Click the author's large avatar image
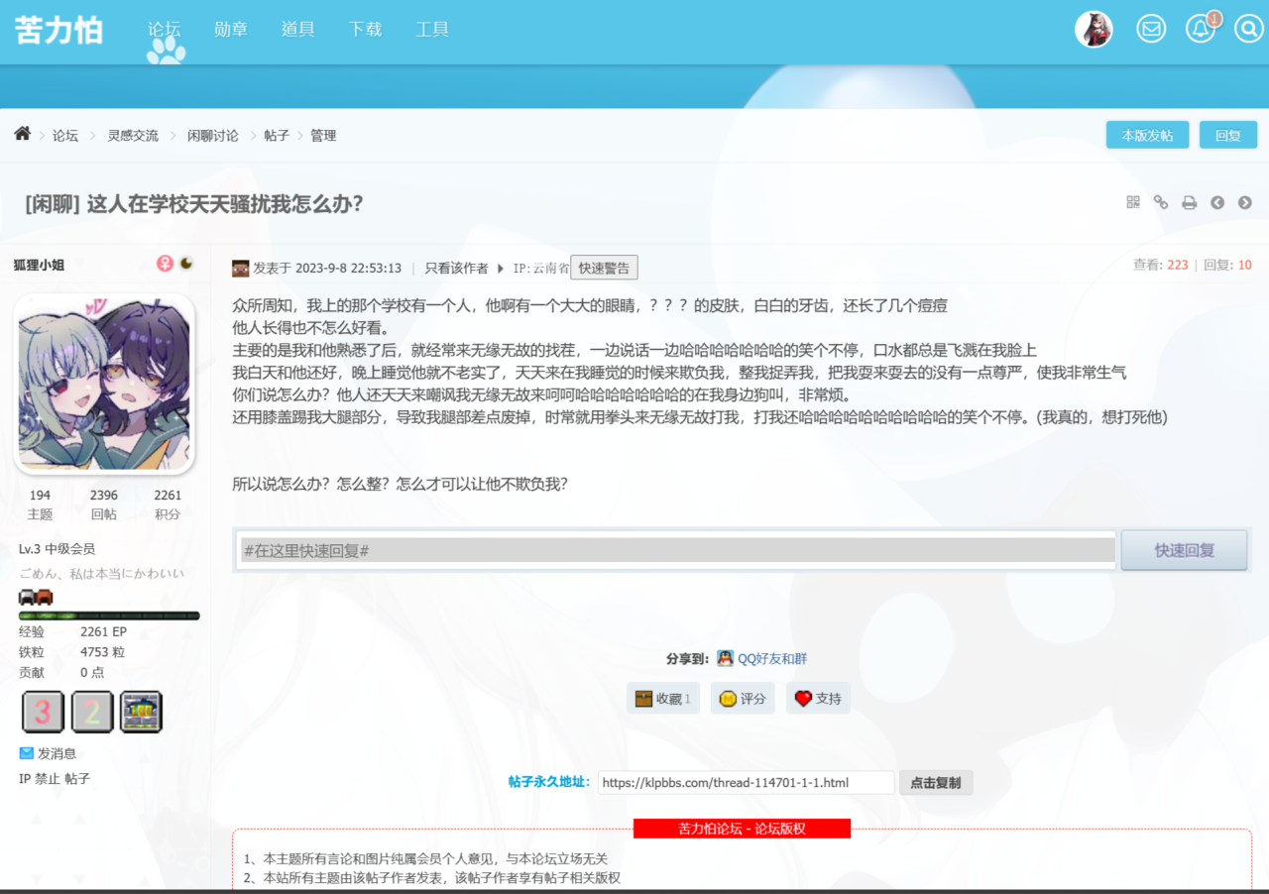This screenshot has width=1269, height=894. pos(104,384)
